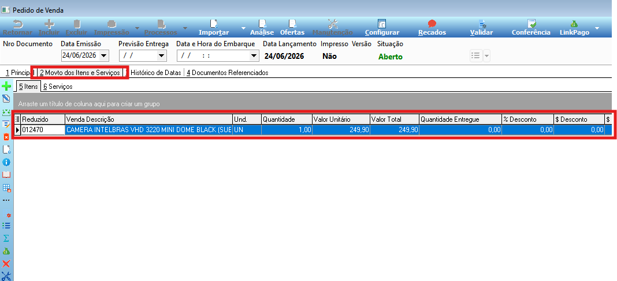Image resolution: width=617 pixels, height=281 pixels.
Task: Open Configurar from the toolbar
Action: (x=382, y=28)
